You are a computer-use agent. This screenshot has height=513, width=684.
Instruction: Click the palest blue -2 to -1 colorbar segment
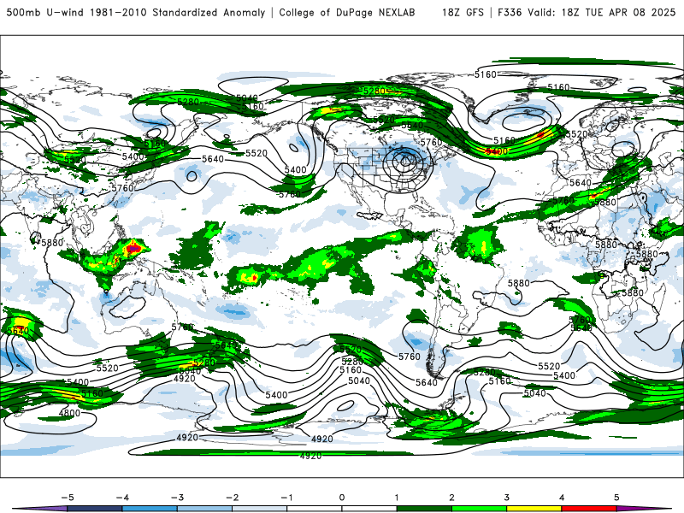point(260,509)
